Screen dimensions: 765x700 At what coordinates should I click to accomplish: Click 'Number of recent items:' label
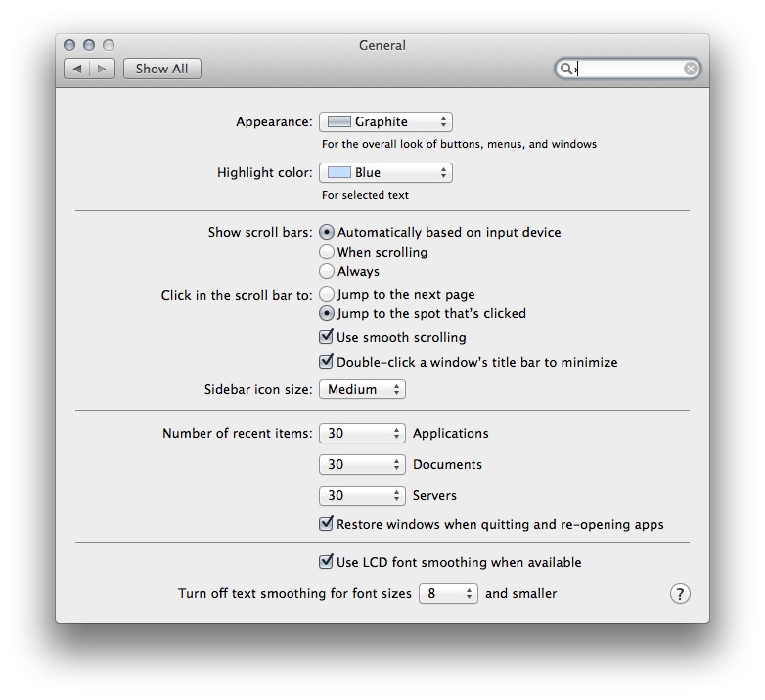pyautogui.click(x=237, y=434)
